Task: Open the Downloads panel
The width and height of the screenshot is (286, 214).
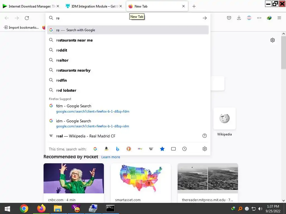Action: [239, 18]
